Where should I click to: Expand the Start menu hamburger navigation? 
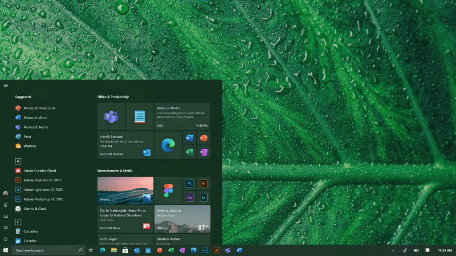pyautogui.click(x=6, y=85)
